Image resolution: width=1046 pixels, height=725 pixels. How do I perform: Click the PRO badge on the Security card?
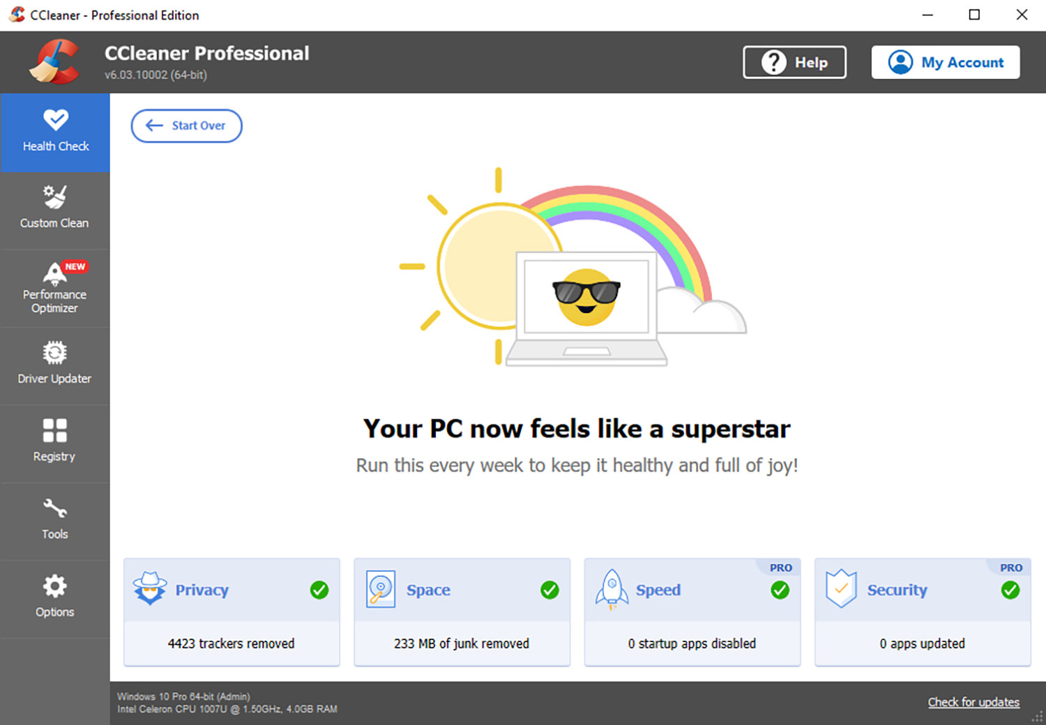(x=1011, y=567)
